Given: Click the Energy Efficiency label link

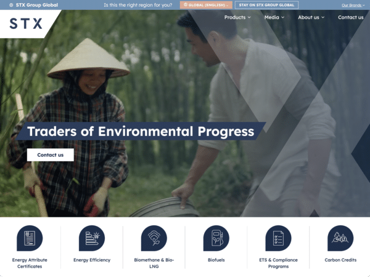Looking at the screenshot, I should pyautogui.click(x=91, y=260).
